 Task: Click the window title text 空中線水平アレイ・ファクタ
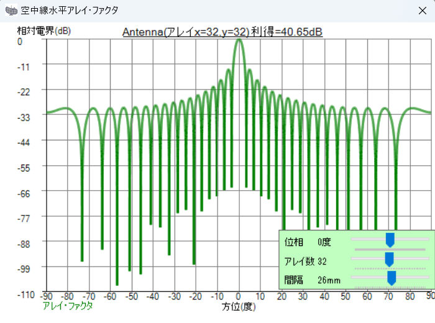point(70,11)
